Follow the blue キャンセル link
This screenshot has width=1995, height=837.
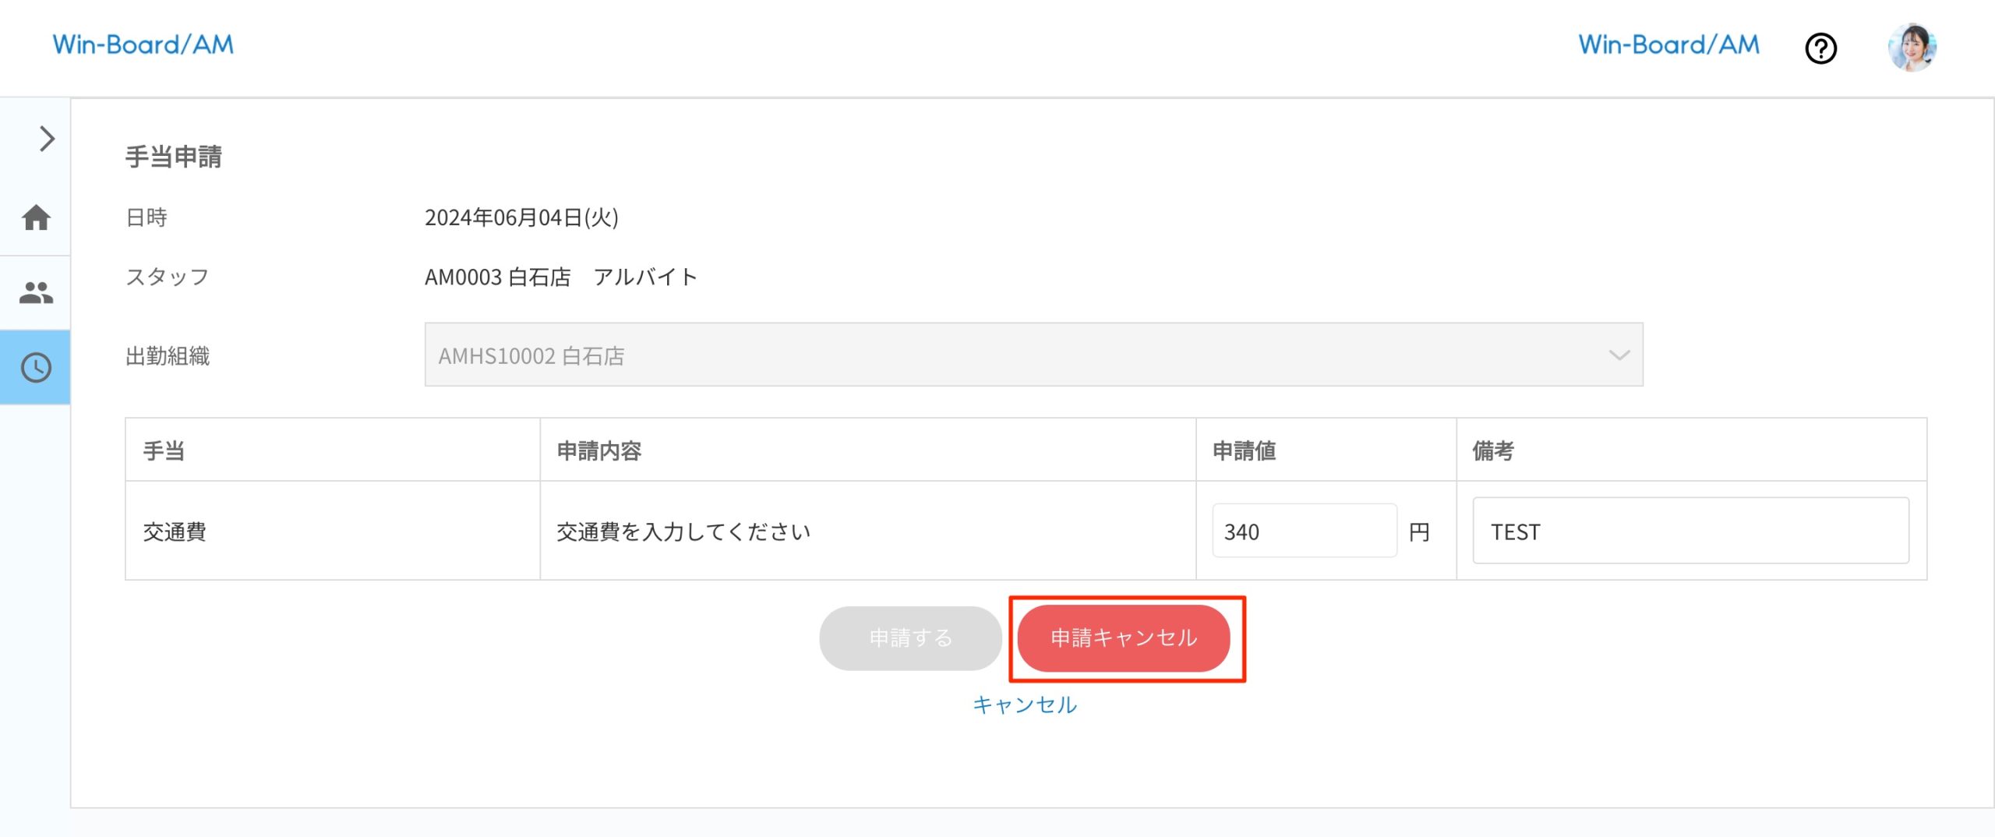(x=1024, y=705)
